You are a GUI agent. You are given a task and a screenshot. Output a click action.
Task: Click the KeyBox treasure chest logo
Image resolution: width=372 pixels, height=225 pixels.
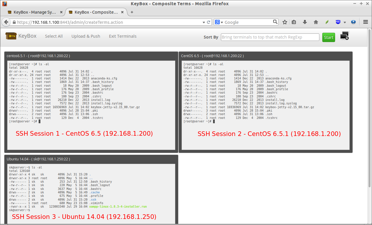tap(11, 36)
